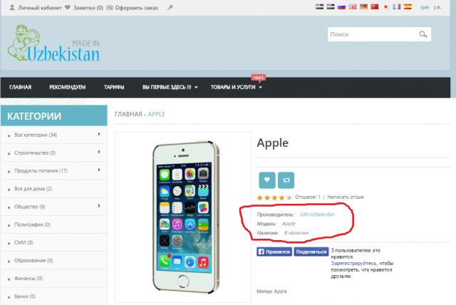Rate product using the fifth star
Screen dimensions: 456x305
[289, 197]
